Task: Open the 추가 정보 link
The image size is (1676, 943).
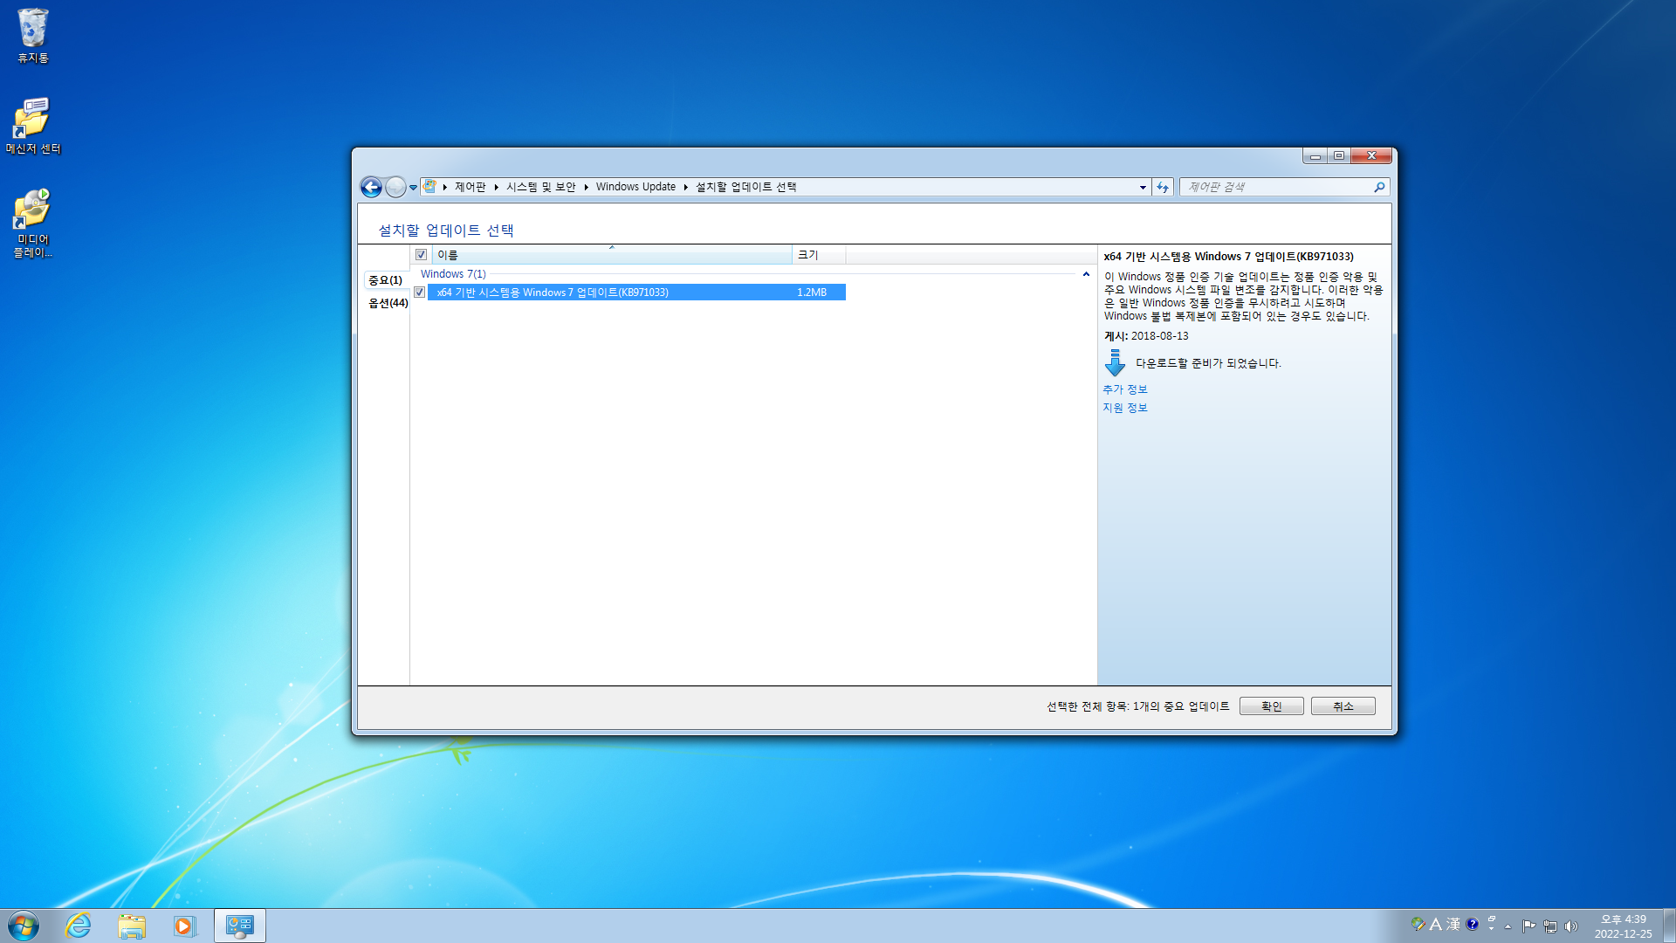Action: 1124,389
